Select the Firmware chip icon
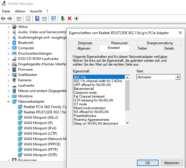The width and height of the screenshot is (186, 168). [14, 69]
